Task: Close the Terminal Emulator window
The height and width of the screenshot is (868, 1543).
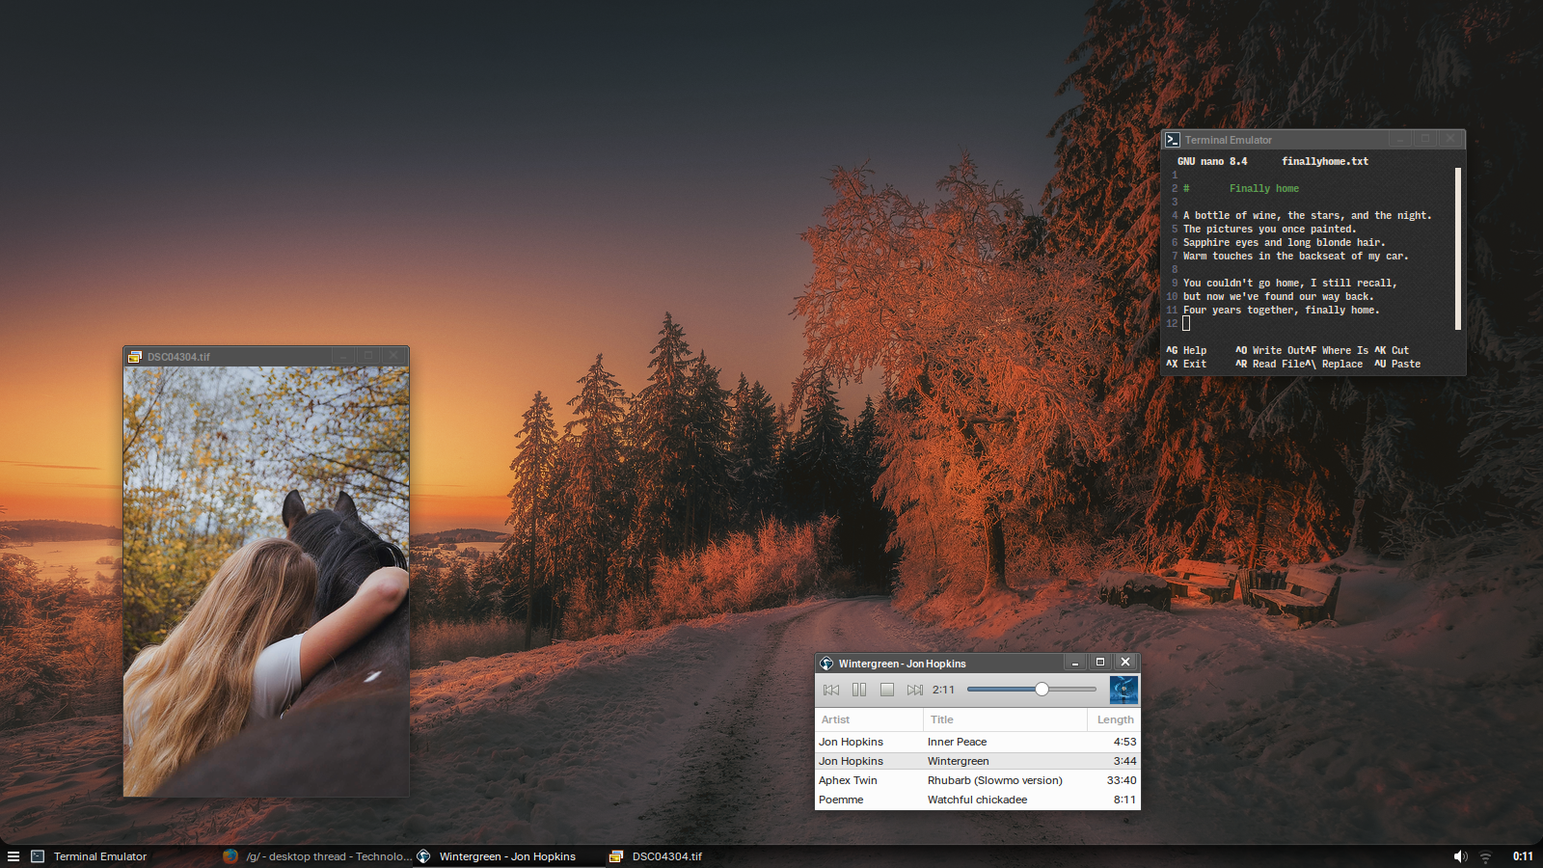Action: pos(1450,139)
